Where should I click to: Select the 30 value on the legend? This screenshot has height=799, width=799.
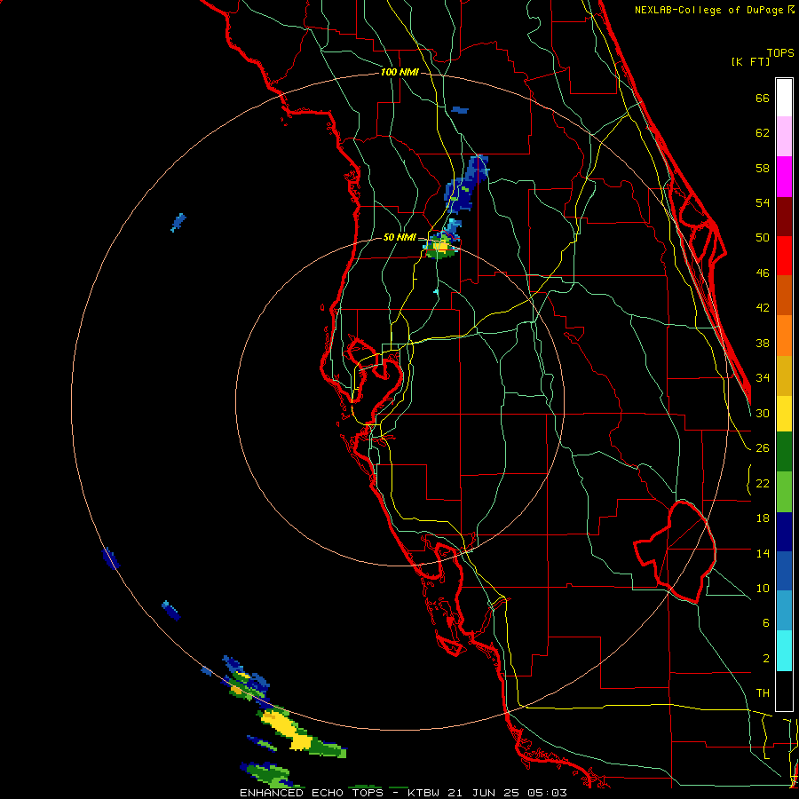pos(763,413)
